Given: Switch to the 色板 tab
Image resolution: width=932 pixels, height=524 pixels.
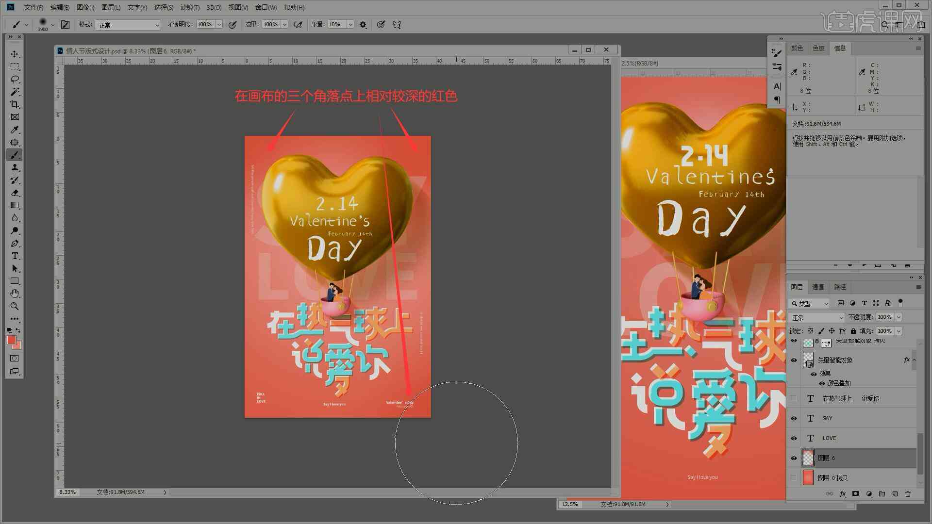Looking at the screenshot, I should coord(819,48).
